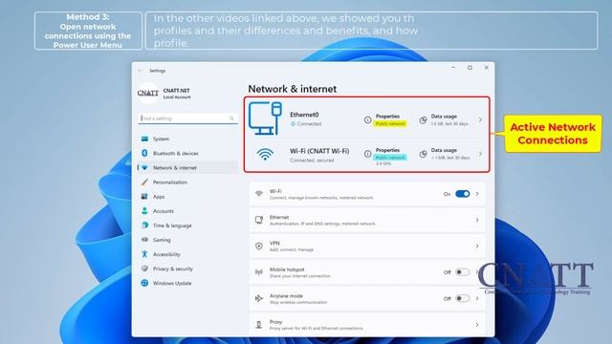Open Ethernet0 Properties link
This screenshot has width=612, height=344.
click(x=387, y=117)
